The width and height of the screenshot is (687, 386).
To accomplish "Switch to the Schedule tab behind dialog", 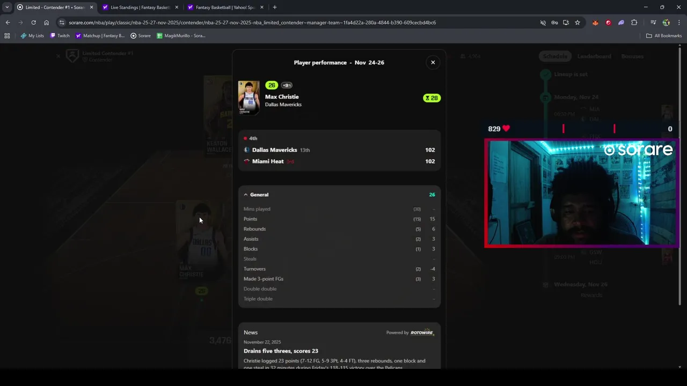I will (x=554, y=56).
